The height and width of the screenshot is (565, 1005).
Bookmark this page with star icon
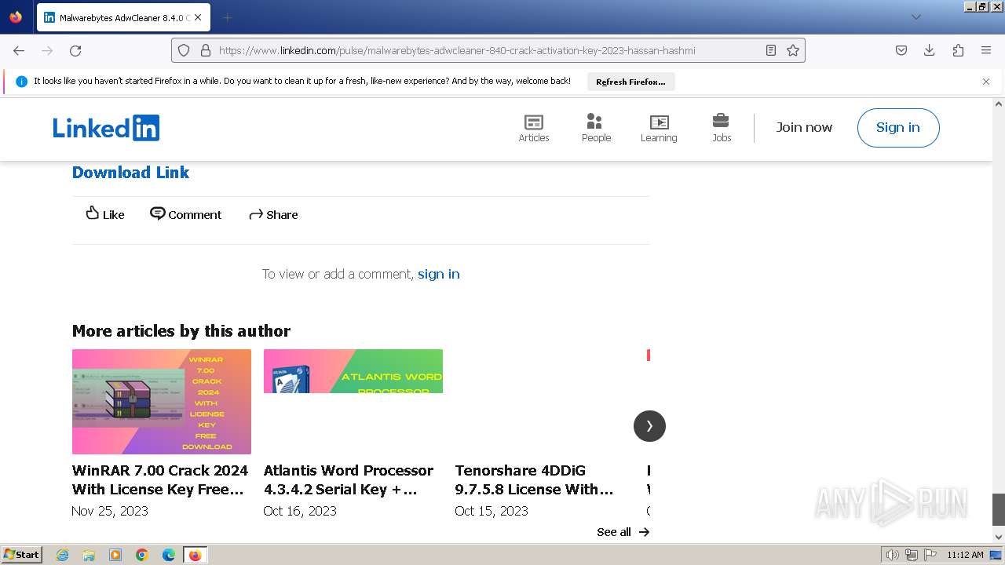793,50
